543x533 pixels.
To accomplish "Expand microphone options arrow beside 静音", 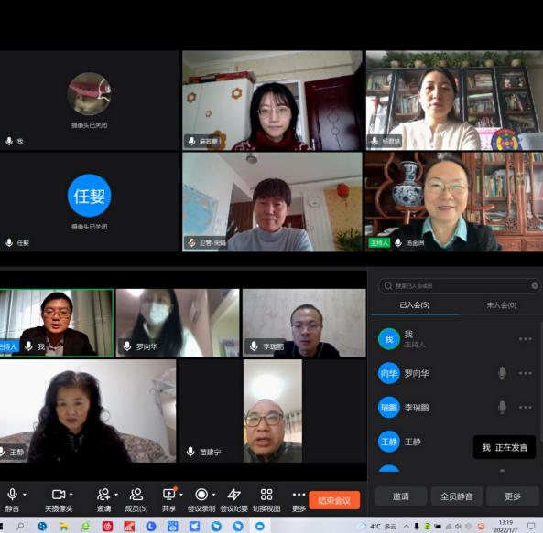I will point(25,495).
